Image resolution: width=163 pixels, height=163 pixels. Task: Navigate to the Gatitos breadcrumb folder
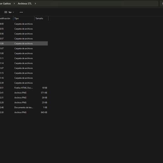point(5,3)
